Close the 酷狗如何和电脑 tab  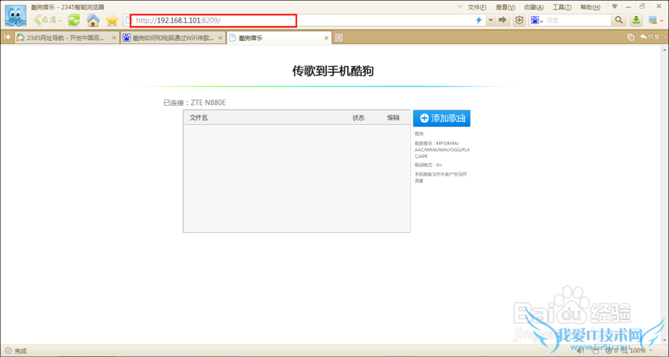(220, 38)
